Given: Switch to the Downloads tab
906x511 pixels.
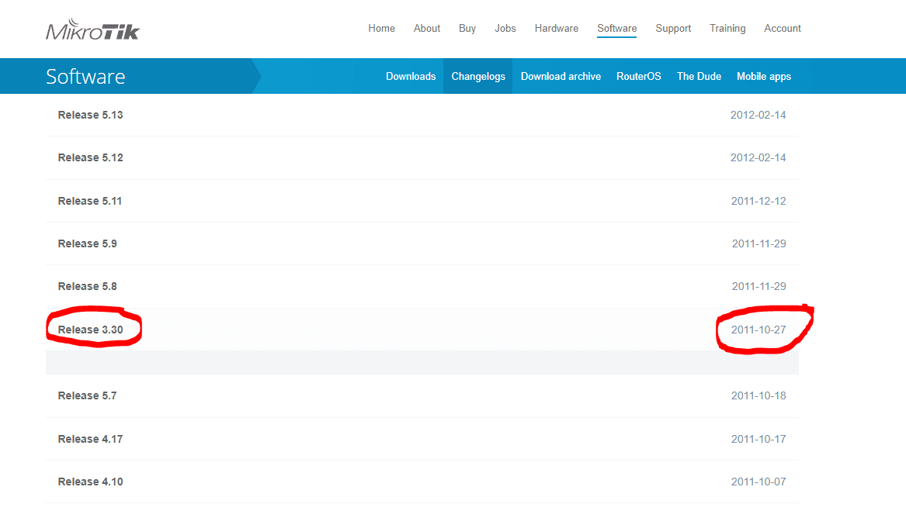Looking at the screenshot, I should tap(410, 76).
